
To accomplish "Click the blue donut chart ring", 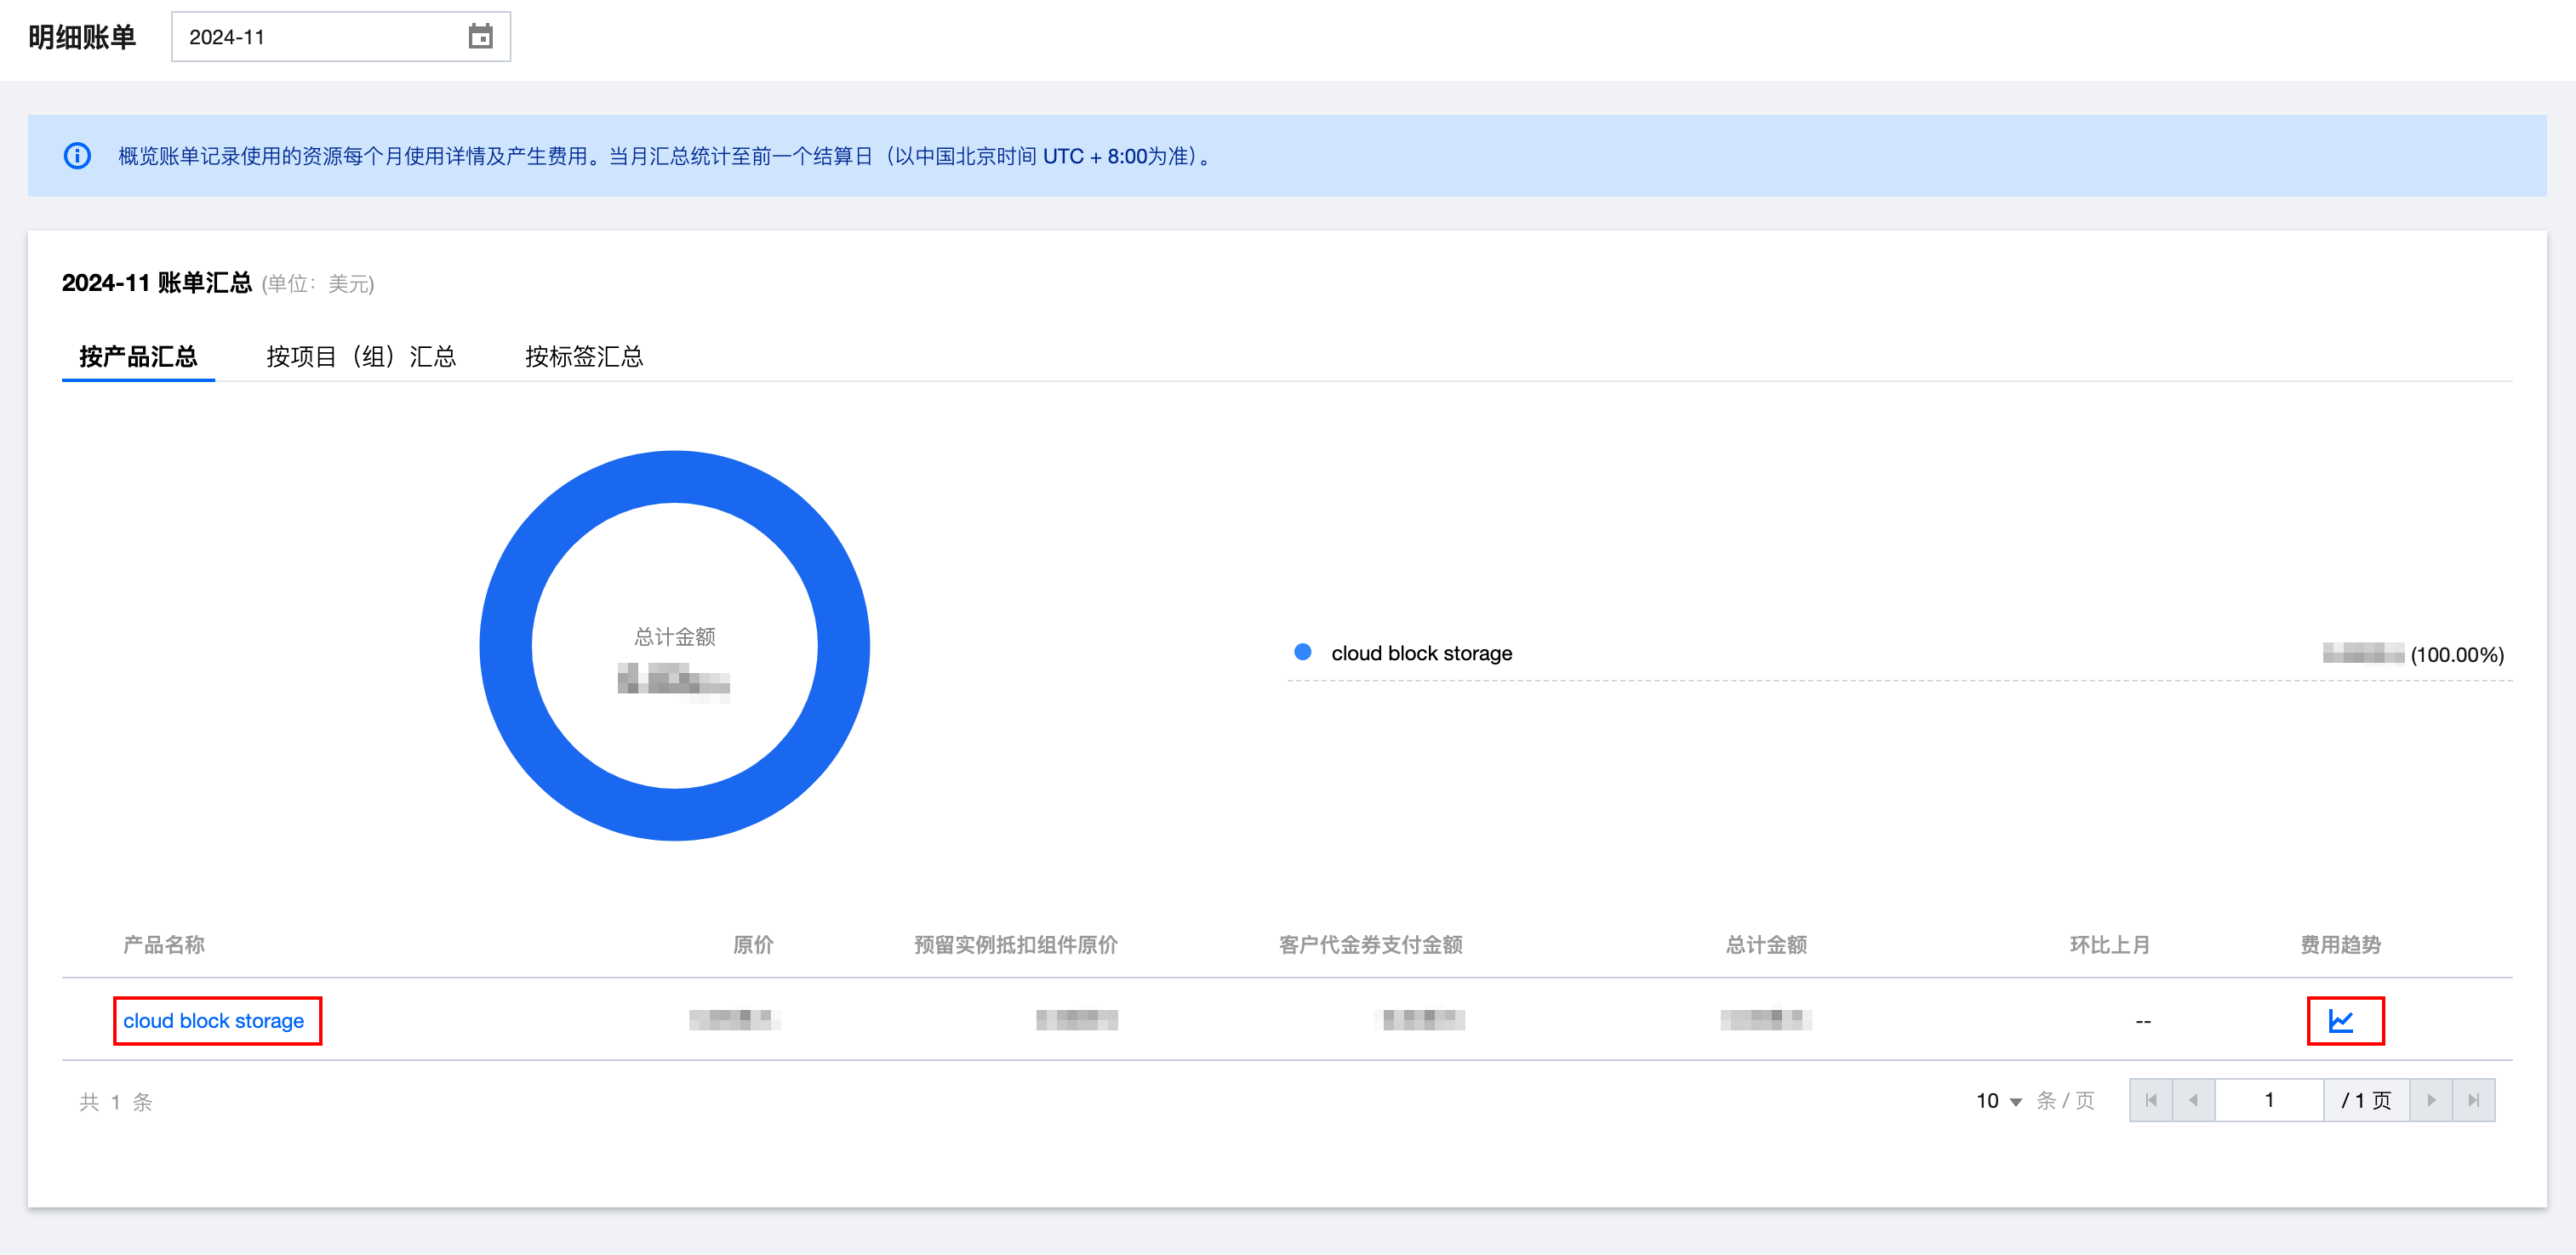I will point(675,477).
